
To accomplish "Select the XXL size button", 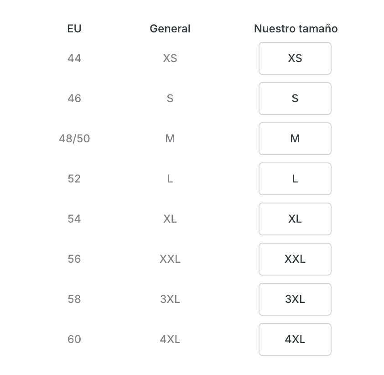I will click(295, 259).
